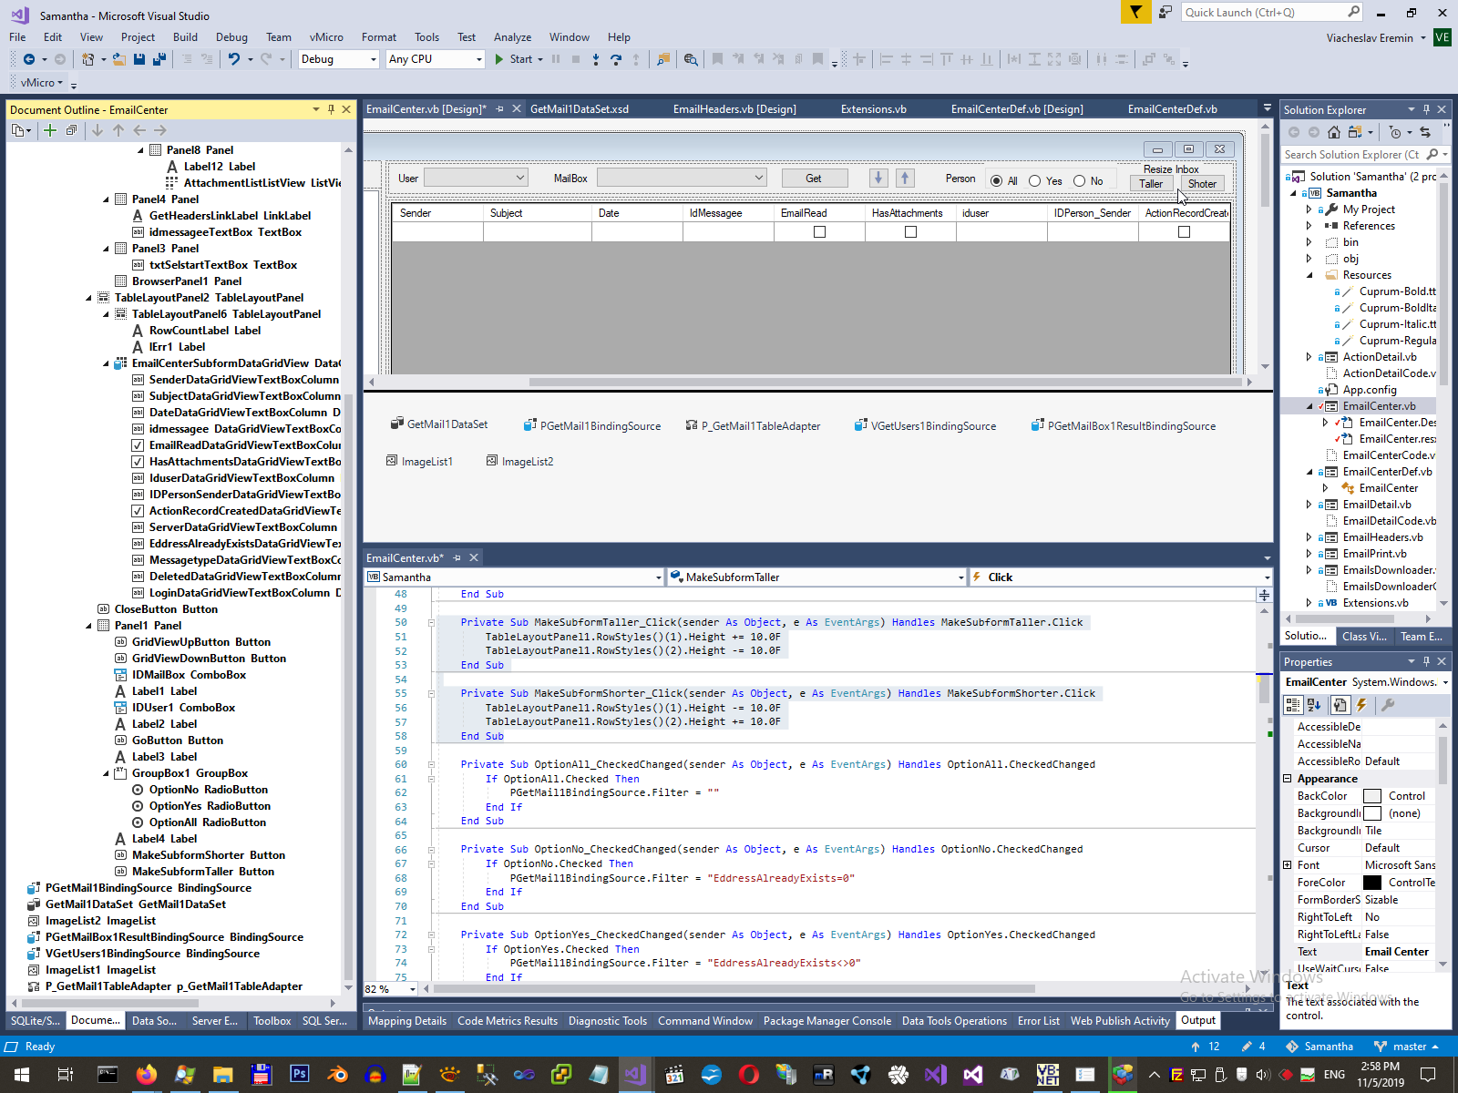Open Photoshop from the taskbar

299,1075
